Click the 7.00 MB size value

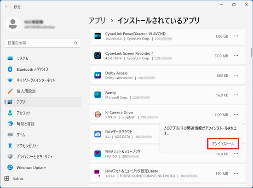221,115
